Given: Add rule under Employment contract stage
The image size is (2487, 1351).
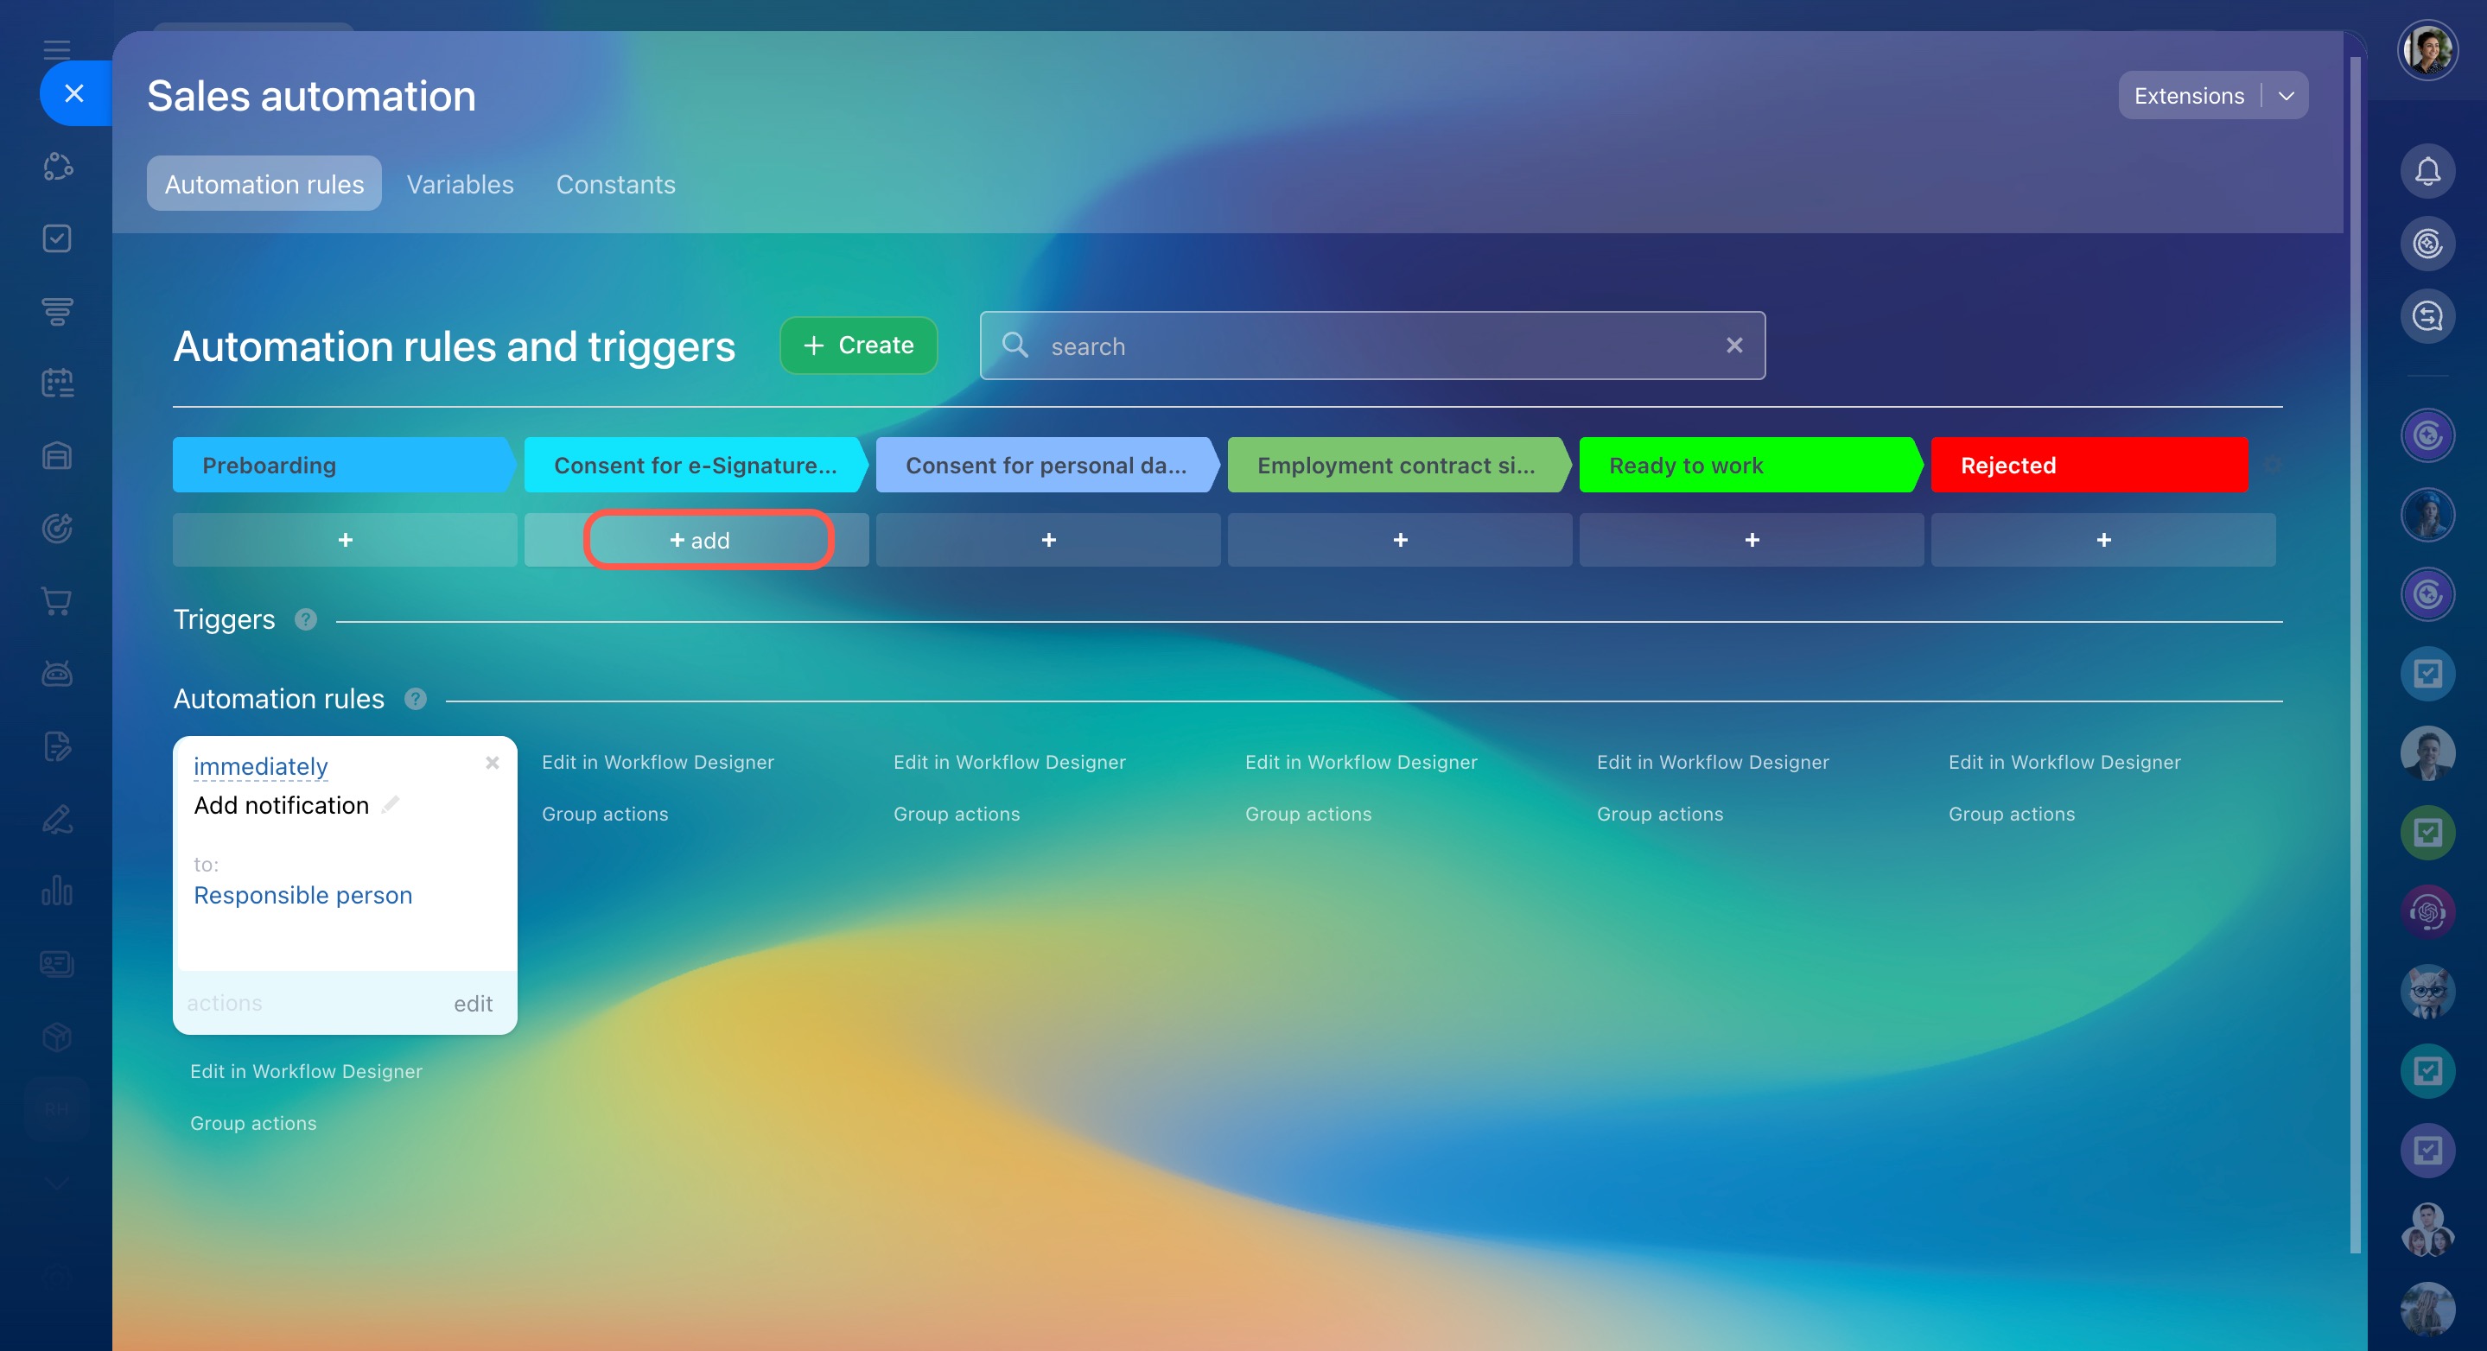Looking at the screenshot, I should (x=1400, y=539).
